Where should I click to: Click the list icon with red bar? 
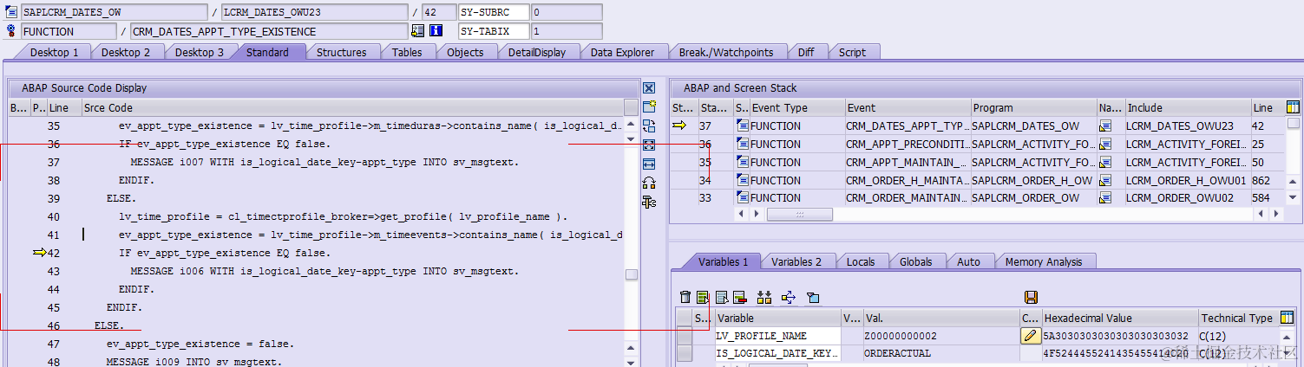tap(740, 298)
